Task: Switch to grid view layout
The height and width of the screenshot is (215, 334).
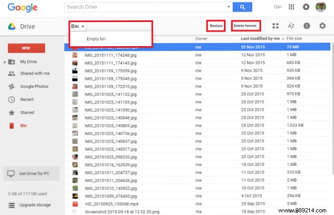Action: click(x=275, y=26)
